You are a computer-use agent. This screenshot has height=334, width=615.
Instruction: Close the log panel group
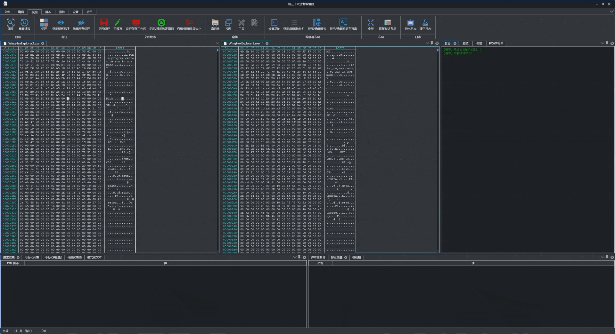(x=612, y=43)
